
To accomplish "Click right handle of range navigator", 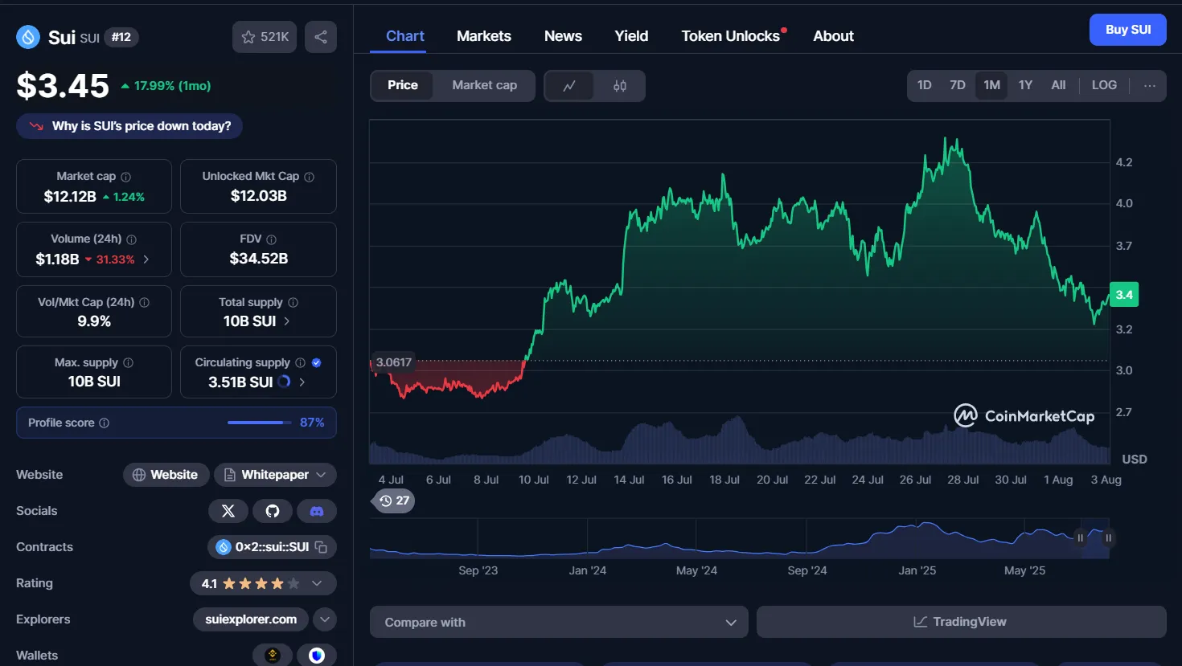I will [1108, 538].
